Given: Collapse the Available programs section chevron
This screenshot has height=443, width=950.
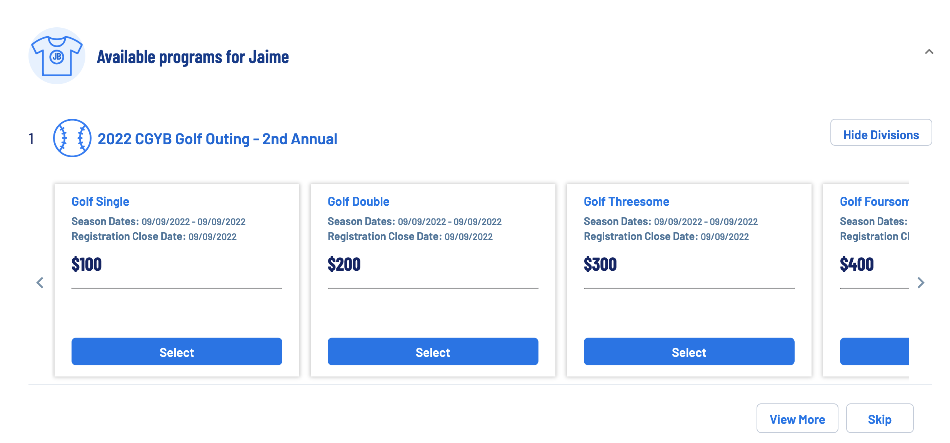Looking at the screenshot, I should pyautogui.click(x=929, y=52).
